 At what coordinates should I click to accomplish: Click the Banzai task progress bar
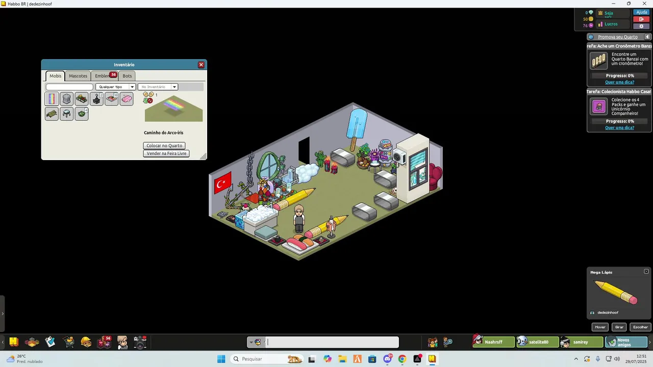(x=619, y=75)
